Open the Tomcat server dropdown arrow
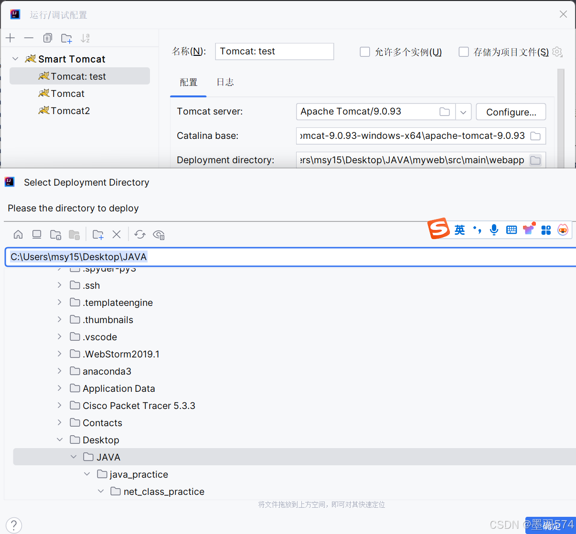 (x=463, y=112)
